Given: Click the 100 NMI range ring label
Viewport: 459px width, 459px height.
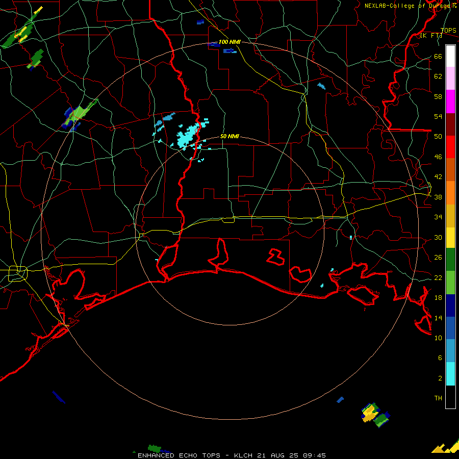Looking at the screenshot, I should coord(229,42).
